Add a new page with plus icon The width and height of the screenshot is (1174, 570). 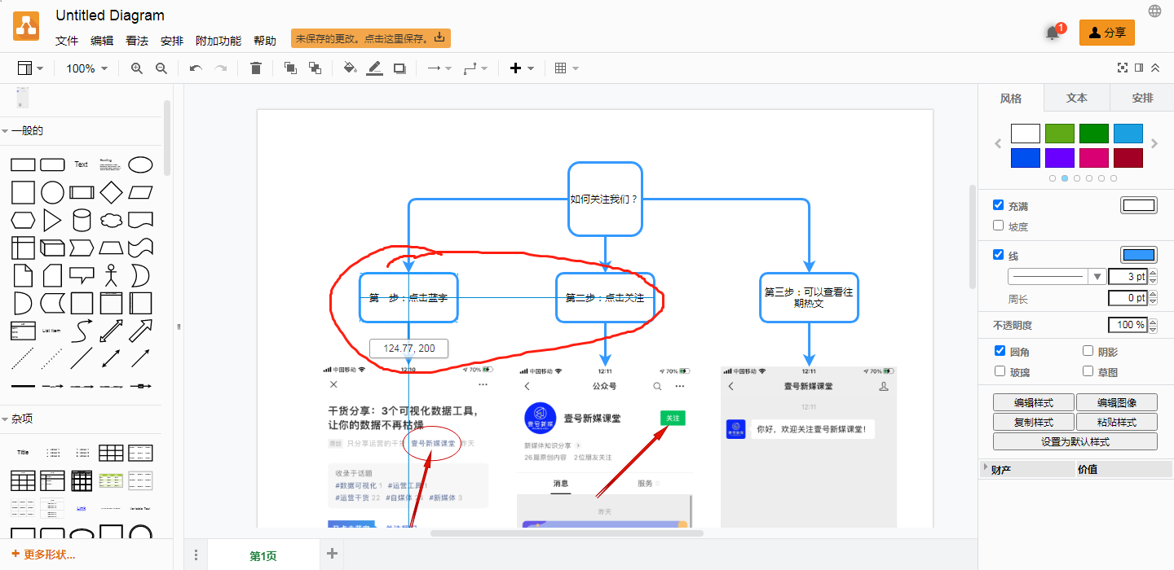(332, 555)
